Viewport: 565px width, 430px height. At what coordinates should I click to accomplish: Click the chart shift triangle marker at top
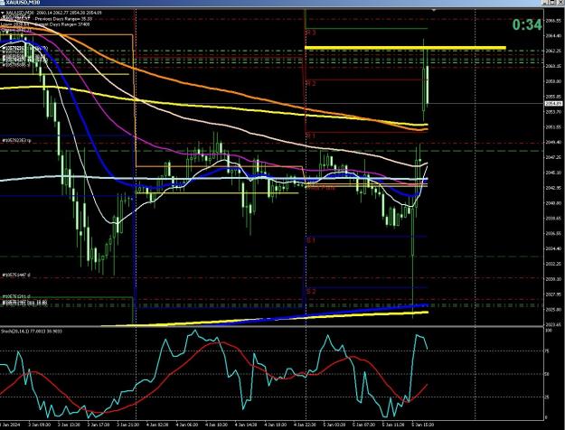[x=434, y=11]
